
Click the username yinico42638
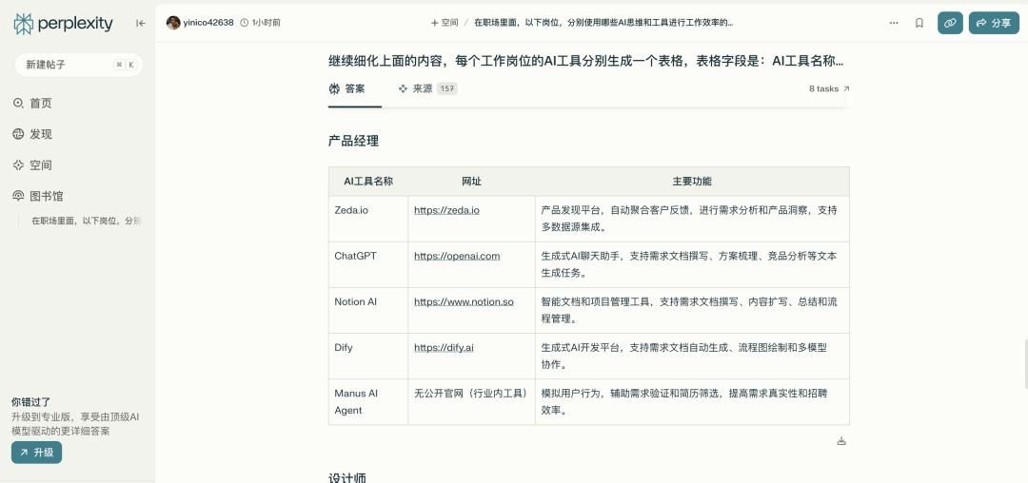coord(208,23)
